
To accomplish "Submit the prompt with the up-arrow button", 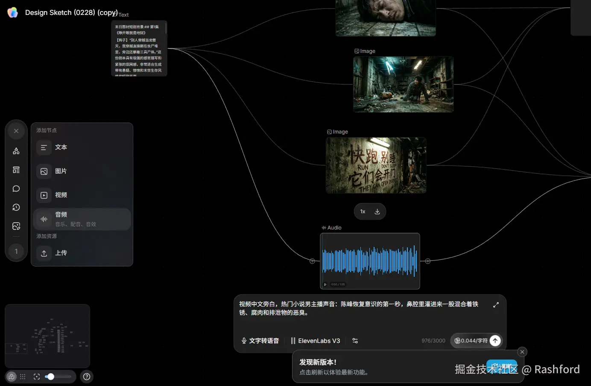I will click(495, 340).
